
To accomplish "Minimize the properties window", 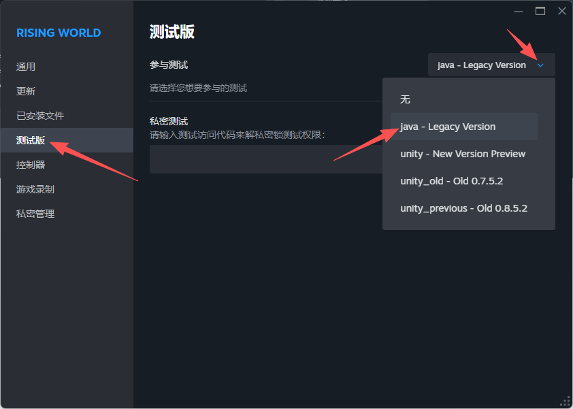I will point(518,12).
